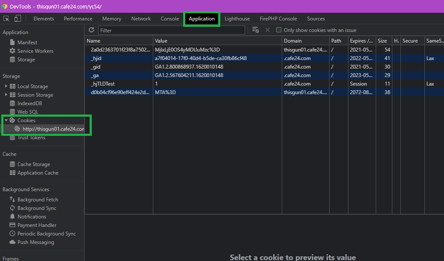
Task: Open IndexedDB in the Storage section
Action: point(29,103)
